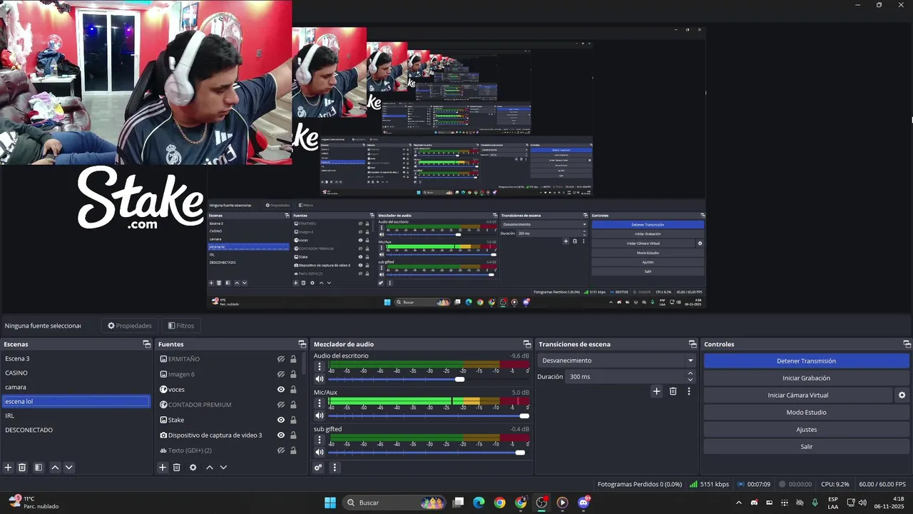Viewport: 913px width, 514px height.
Task: Open Ajustes settings button
Action: point(806,430)
